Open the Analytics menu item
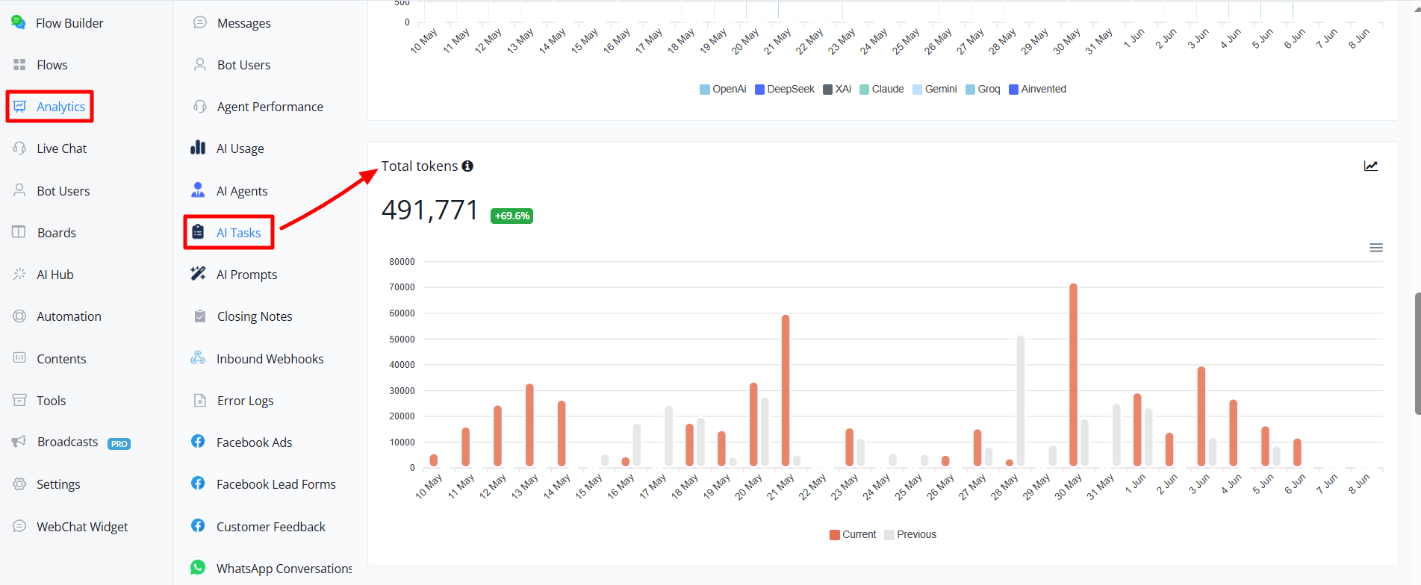The image size is (1421, 585). [x=49, y=107]
